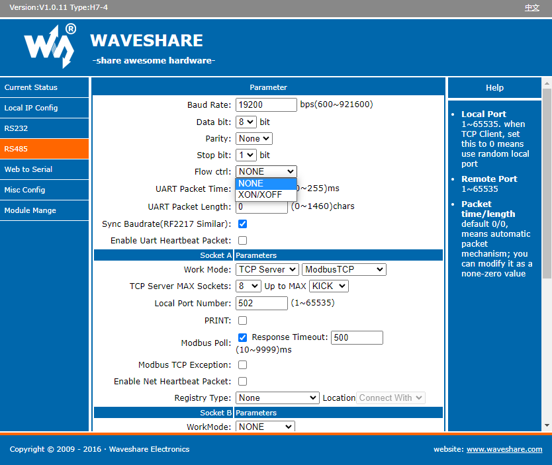Open the Current Status page
The width and height of the screenshot is (552, 465).
click(x=44, y=87)
